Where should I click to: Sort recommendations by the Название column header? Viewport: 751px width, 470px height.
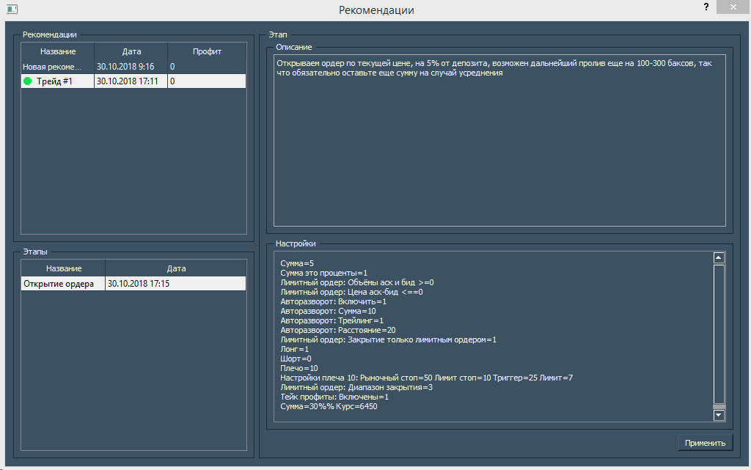[x=58, y=51]
